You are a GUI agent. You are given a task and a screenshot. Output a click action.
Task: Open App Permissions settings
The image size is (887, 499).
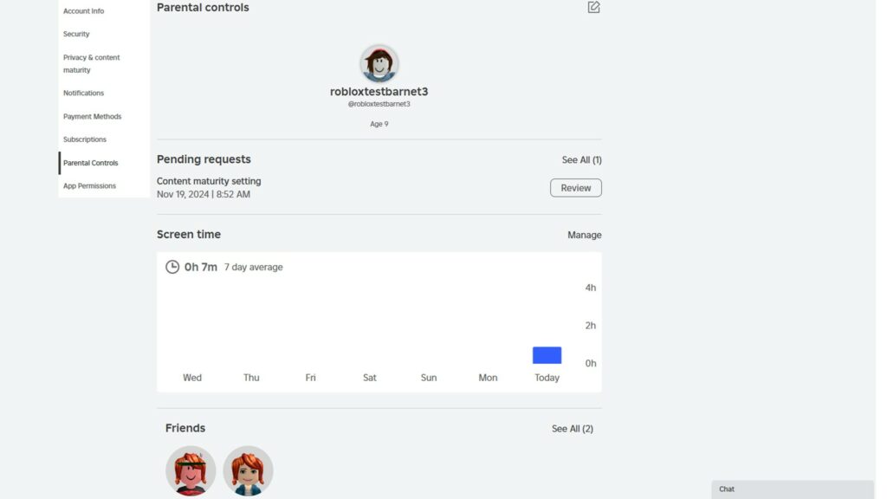point(89,185)
